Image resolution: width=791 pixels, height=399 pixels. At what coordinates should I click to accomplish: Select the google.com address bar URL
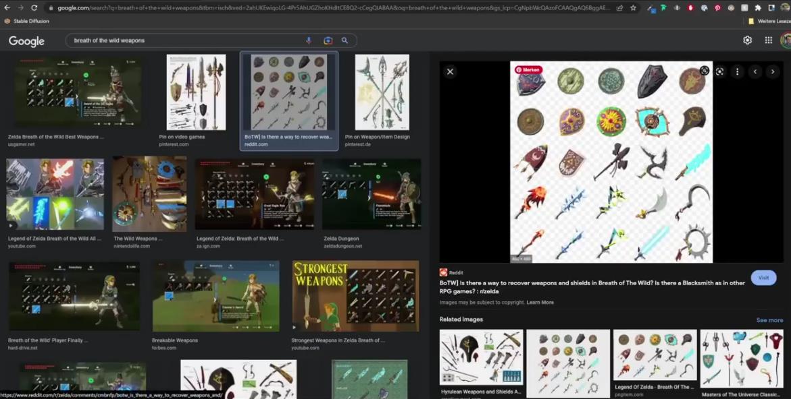(x=333, y=8)
